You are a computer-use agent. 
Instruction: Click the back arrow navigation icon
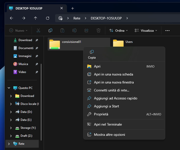coord(11,18)
